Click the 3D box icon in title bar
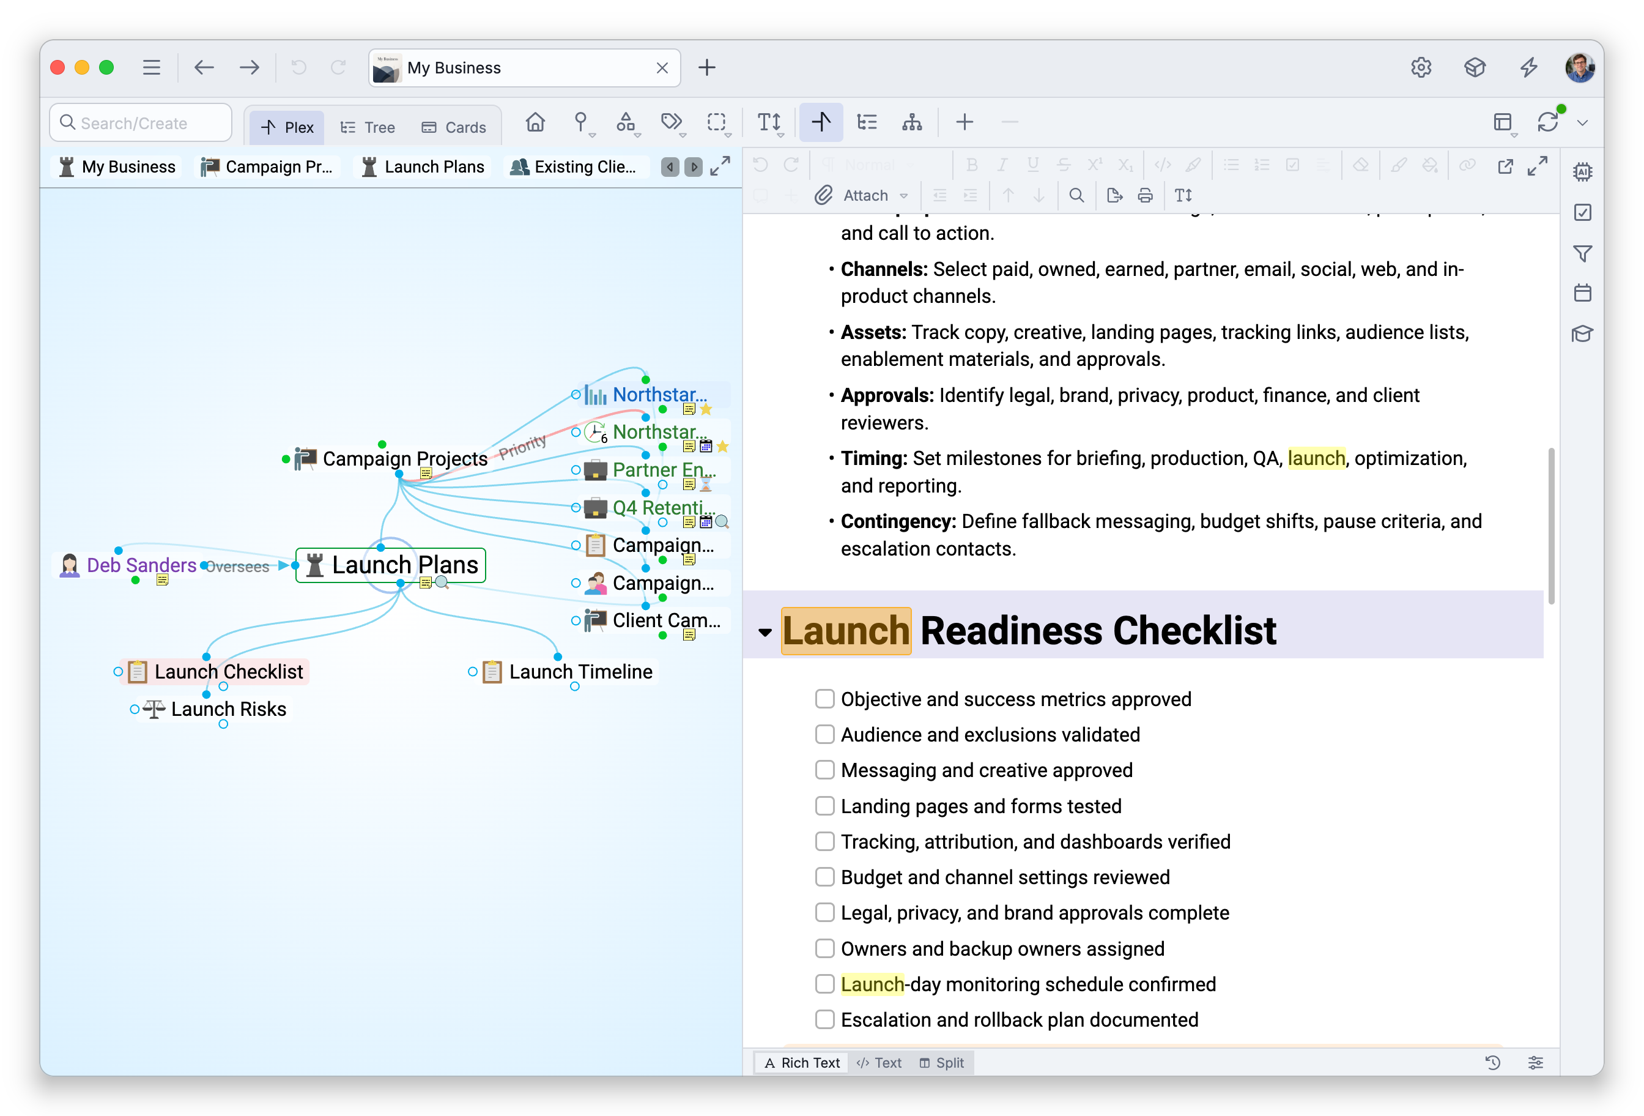 click(x=1475, y=67)
